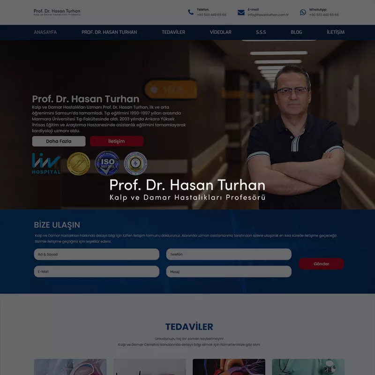Click the Prof. Dr. Hasan Turhan header logo

pos(56,12)
